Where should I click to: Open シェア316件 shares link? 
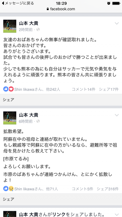108,189
